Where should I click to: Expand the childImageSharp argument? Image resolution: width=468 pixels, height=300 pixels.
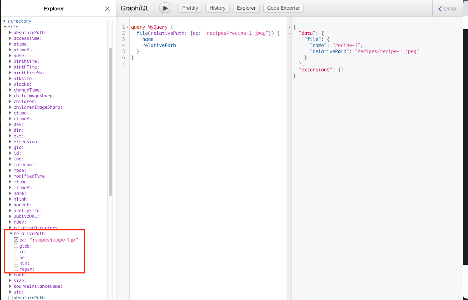point(11,96)
